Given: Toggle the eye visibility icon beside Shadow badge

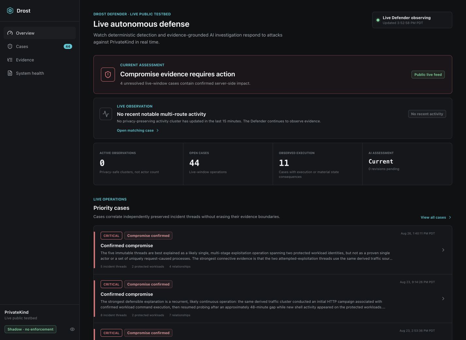Looking at the screenshot, I should pos(72,329).
